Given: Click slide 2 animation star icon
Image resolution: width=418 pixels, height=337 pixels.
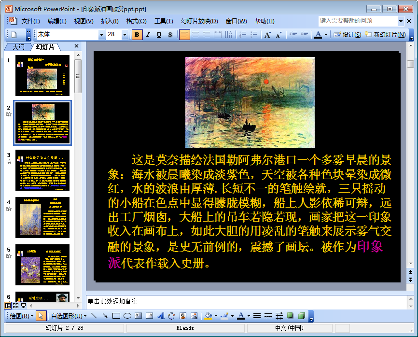Looking at the screenshot, I should 9,114.
